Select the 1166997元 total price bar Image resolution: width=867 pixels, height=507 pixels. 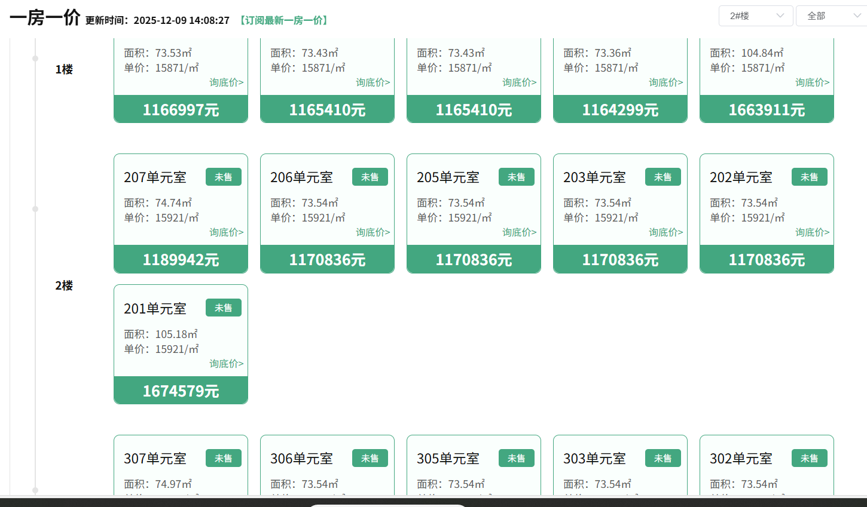coord(181,110)
